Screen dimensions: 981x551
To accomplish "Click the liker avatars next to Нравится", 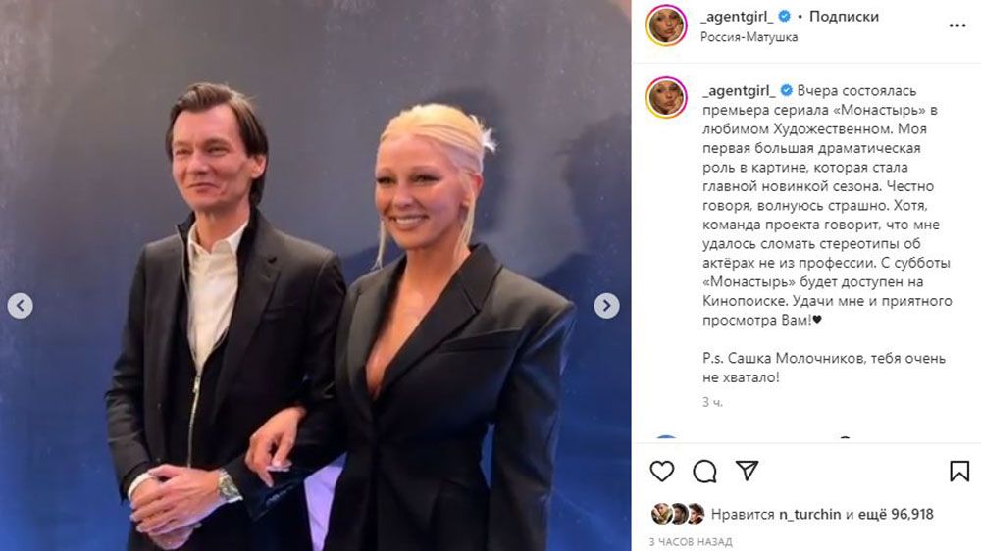I will click(678, 514).
